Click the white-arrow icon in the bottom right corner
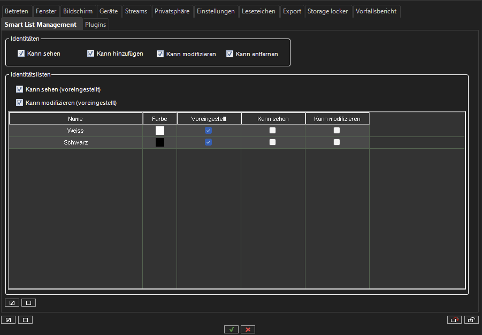The width and height of the screenshot is (482, 335). tap(471, 320)
